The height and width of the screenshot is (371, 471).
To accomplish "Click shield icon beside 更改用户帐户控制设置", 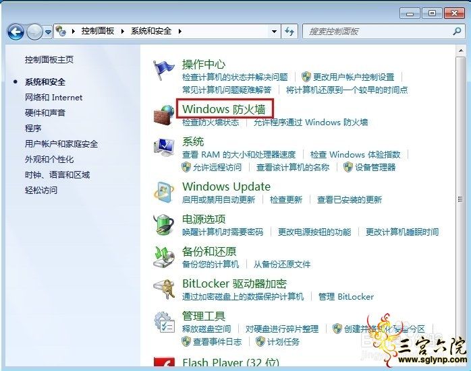I will tap(306, 77).
